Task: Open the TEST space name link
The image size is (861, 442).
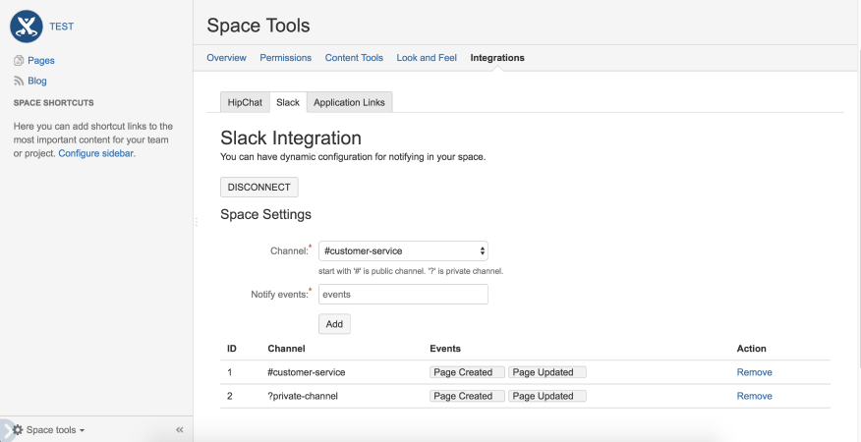Action: [62, 27]
